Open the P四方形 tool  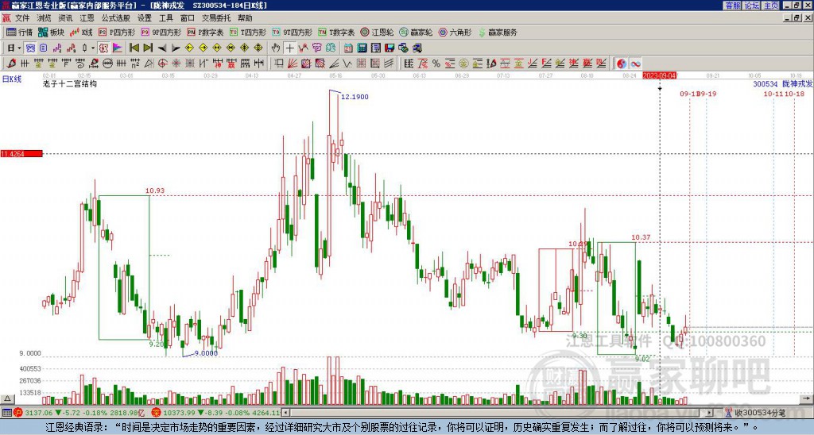117,32
